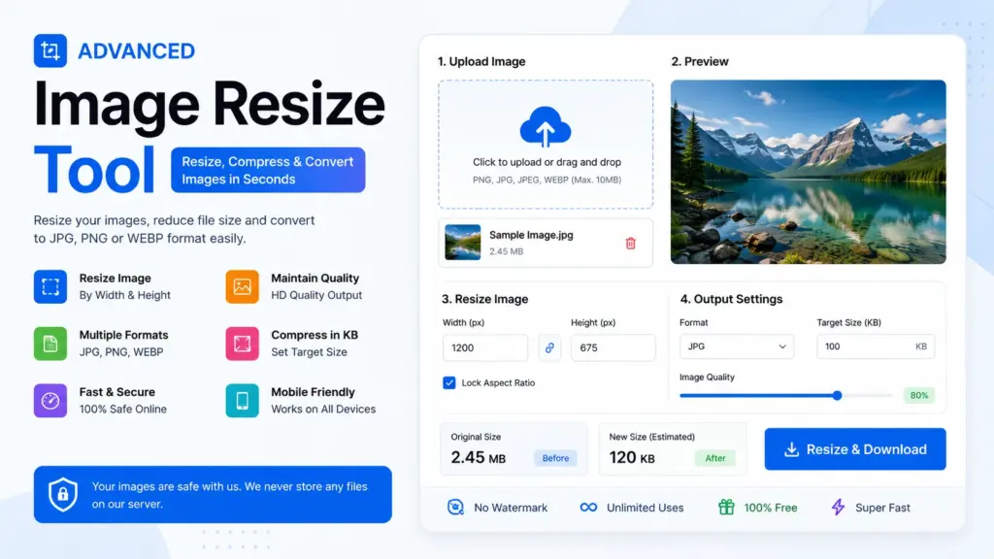The width and height of the screenshot is (994, 559).
Task: Click the 100% Free gift icon
Action: (x=726, y=507)
